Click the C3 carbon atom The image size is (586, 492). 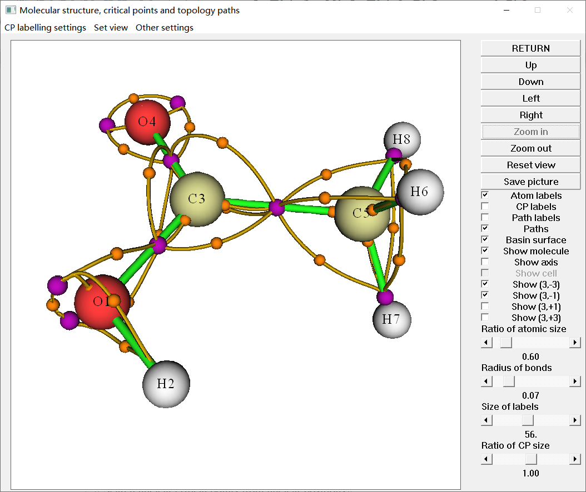(x=197, y=199)
